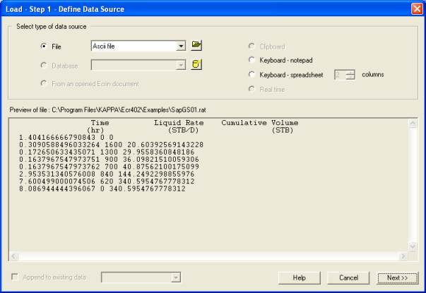Open the Append to existing data dropdown

pyautogui.click(x=174, y=277)
